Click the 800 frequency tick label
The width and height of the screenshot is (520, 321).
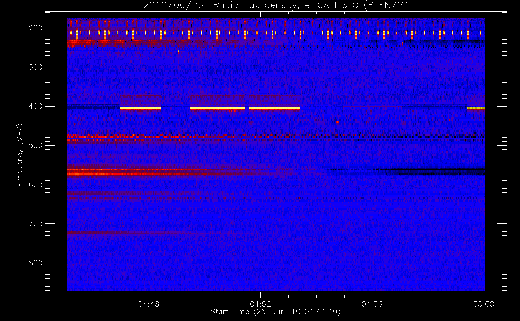pos(36,263)
